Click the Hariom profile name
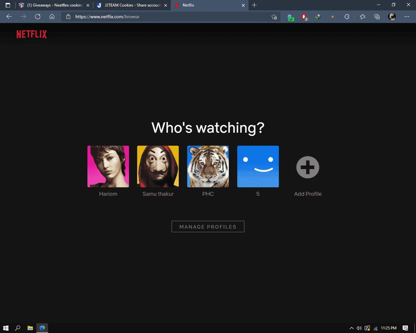The width and height of the screenshot is (416, 333). click(x=108, y=194)
